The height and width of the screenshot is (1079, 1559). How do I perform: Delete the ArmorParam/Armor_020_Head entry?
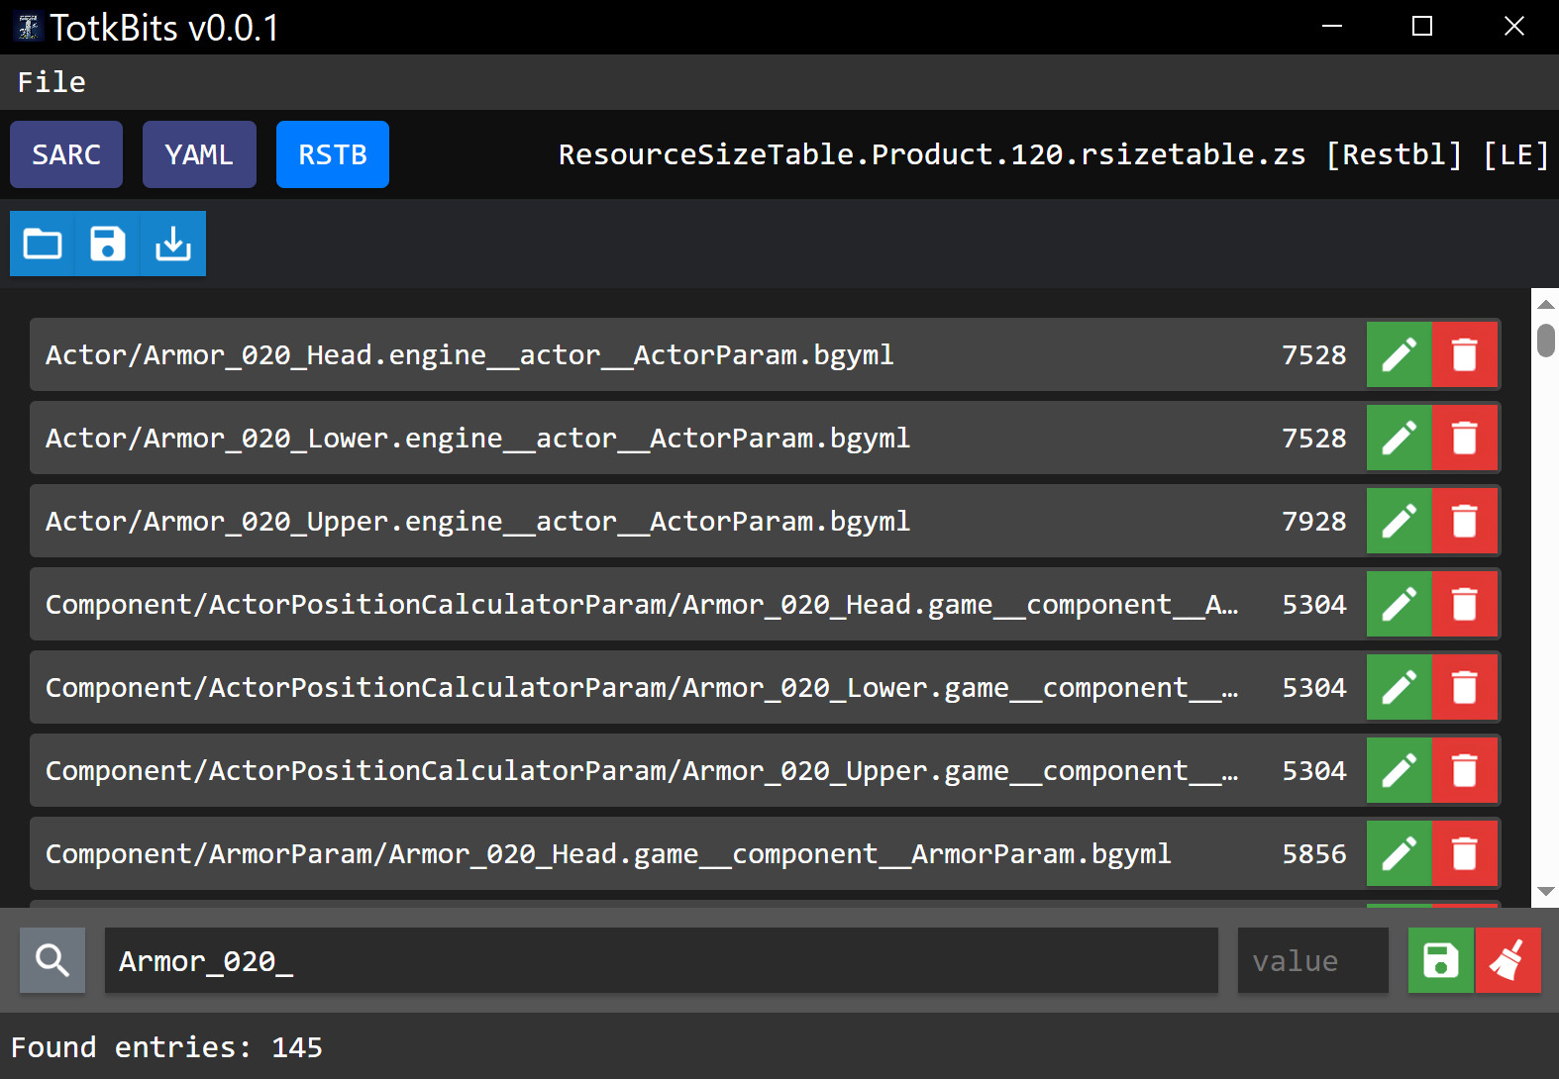[1464, 853]
